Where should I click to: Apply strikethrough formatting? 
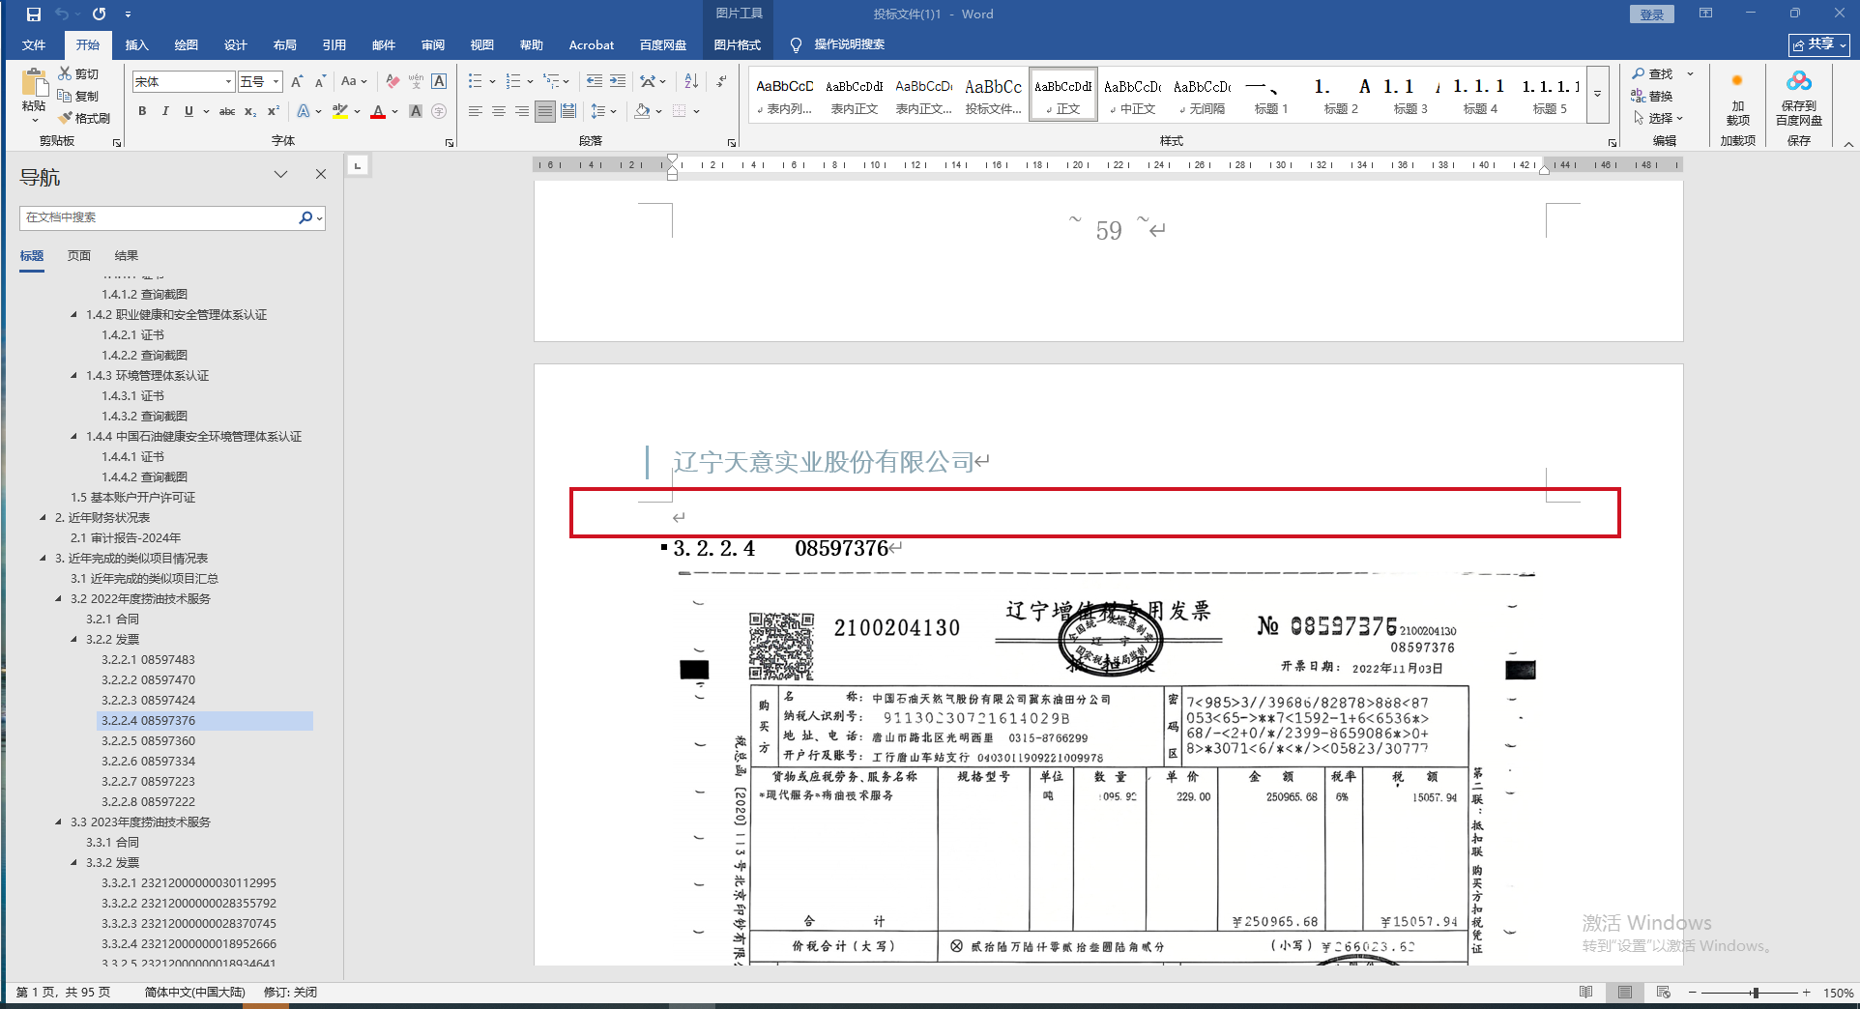click(227, 112)
